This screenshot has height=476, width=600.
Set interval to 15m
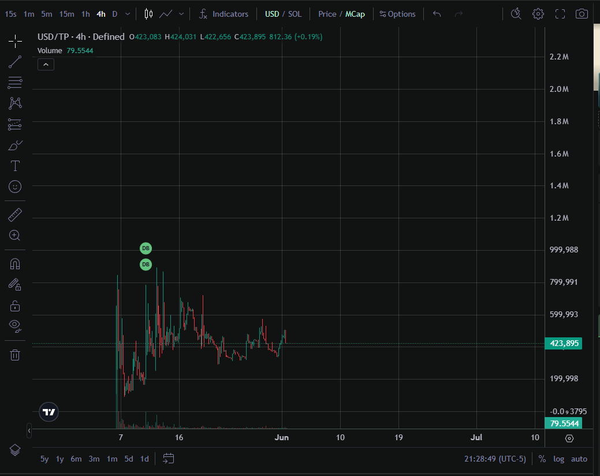pyautogui.click(x=66, y=14)
